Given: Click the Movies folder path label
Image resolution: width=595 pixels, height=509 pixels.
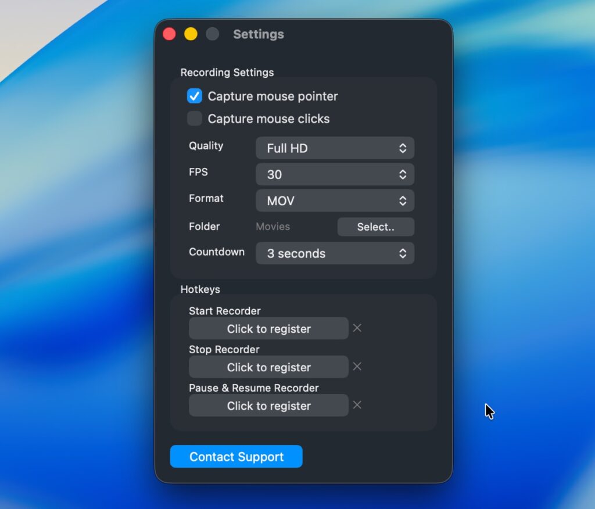Looking at the screenshot, I should 273,227.
